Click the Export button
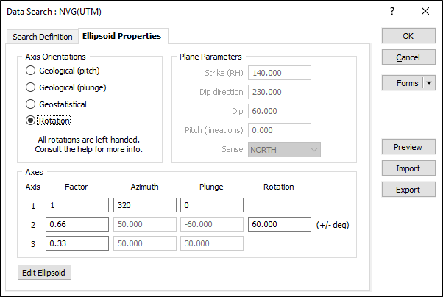Image resolution: width=443 pixels, height=297 pixels. coord(408,190)
